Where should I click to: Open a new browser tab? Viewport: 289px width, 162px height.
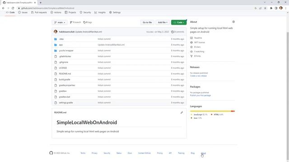41,3
